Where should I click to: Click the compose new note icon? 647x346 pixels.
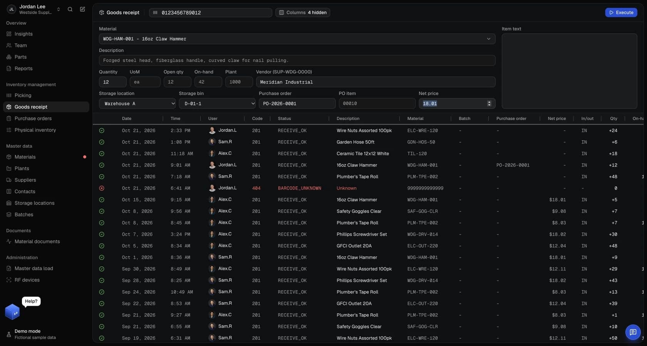pyautogui.click(x=82, y=9)
